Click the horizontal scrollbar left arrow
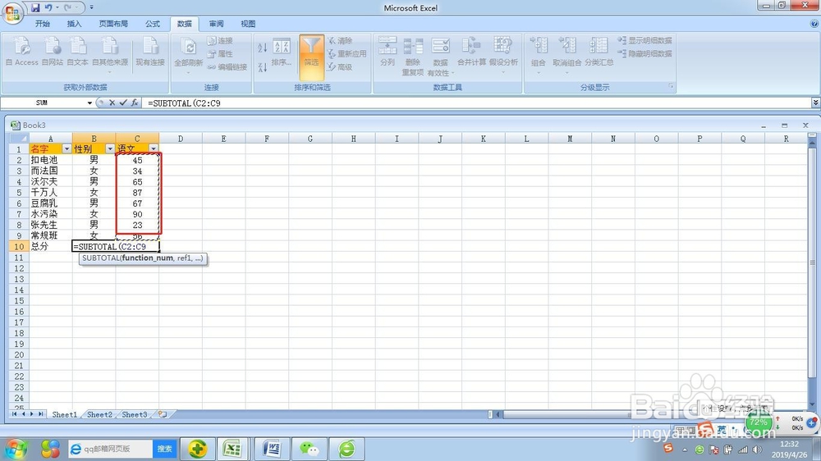This screenshot has height=461, width=821. coord(498,414)
